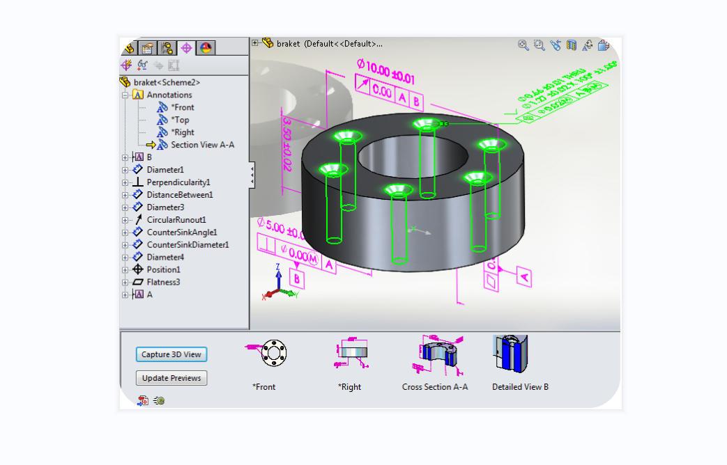Click the Dynamic Annotation Views icon
The image size is (727, 465).
[x=588, y=45]
